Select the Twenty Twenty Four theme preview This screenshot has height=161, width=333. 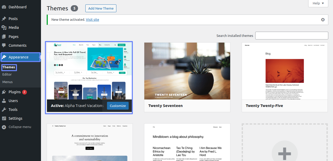point(90,142)
